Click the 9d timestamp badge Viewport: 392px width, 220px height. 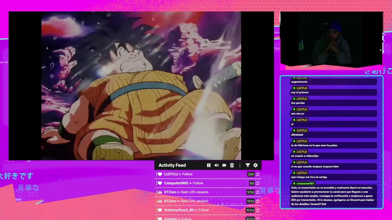[x=252, y=183]
